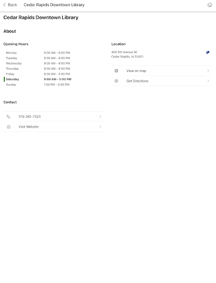
Task: Go back using the Back arrow
Action: 4,5
